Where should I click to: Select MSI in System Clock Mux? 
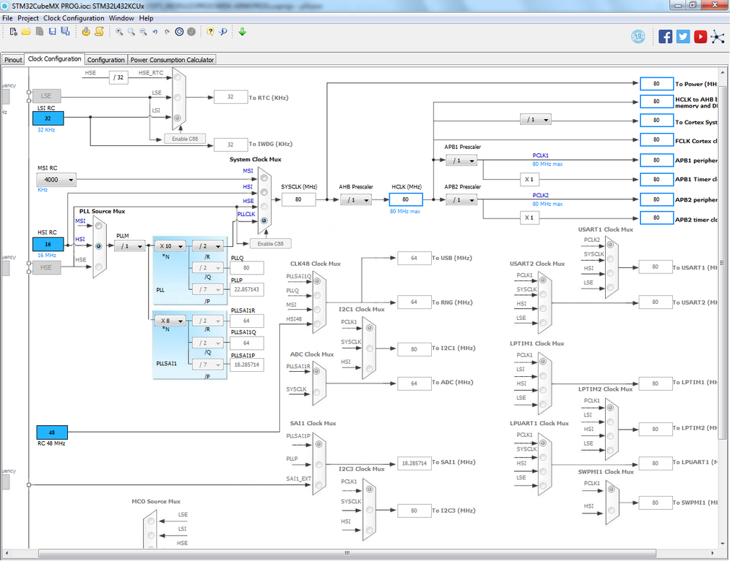[x=264, y=178]
